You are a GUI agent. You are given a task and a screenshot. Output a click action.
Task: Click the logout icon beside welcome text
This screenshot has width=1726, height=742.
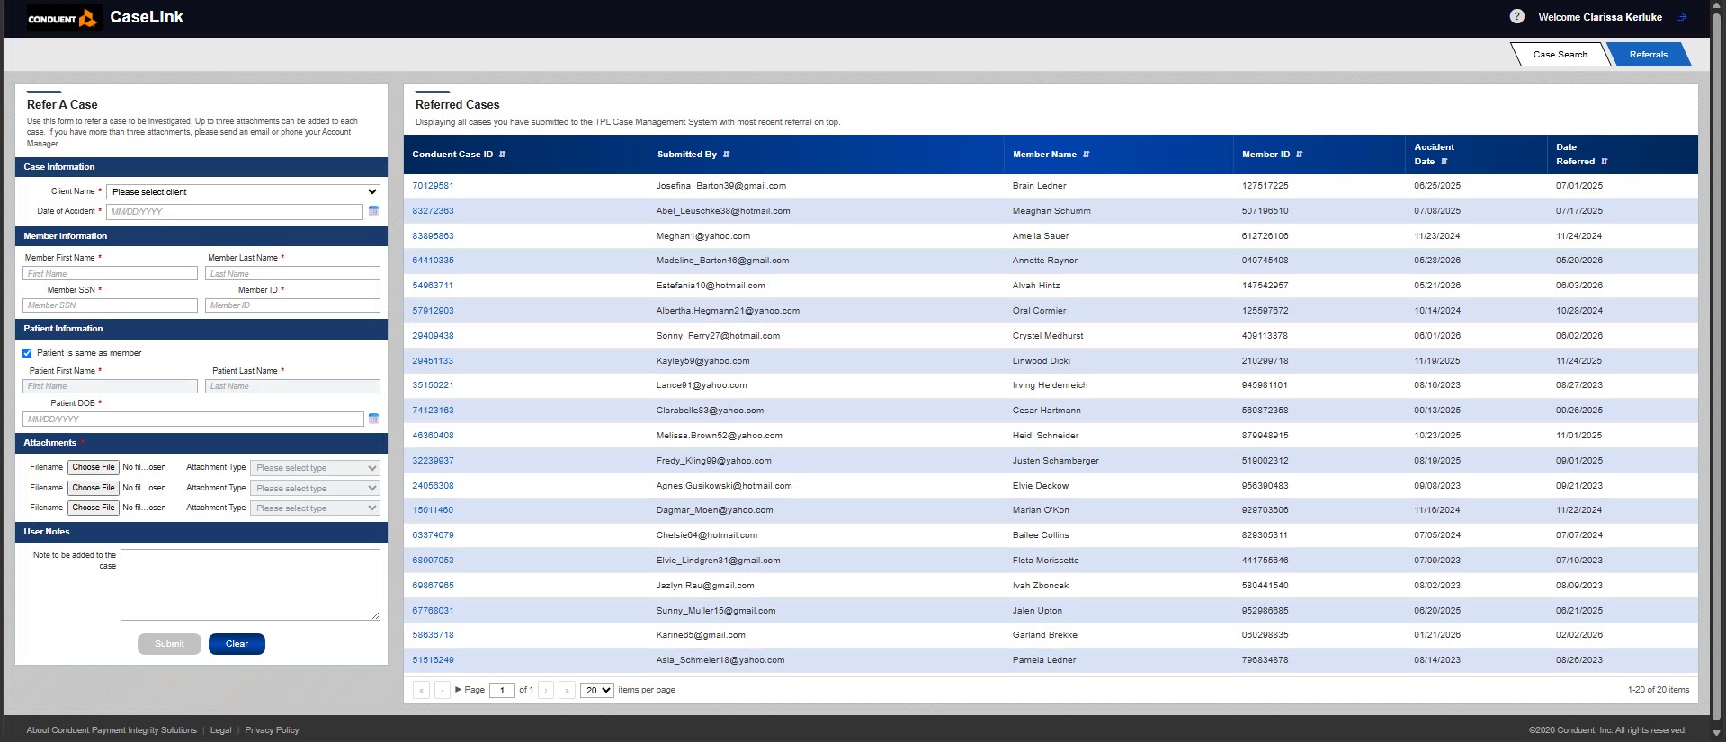[x=1682, y=16]
